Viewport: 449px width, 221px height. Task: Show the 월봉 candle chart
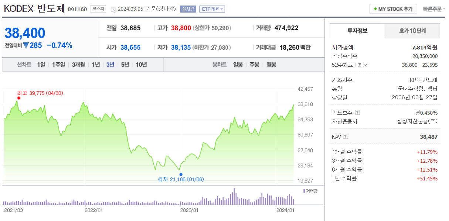pos(271,65)
